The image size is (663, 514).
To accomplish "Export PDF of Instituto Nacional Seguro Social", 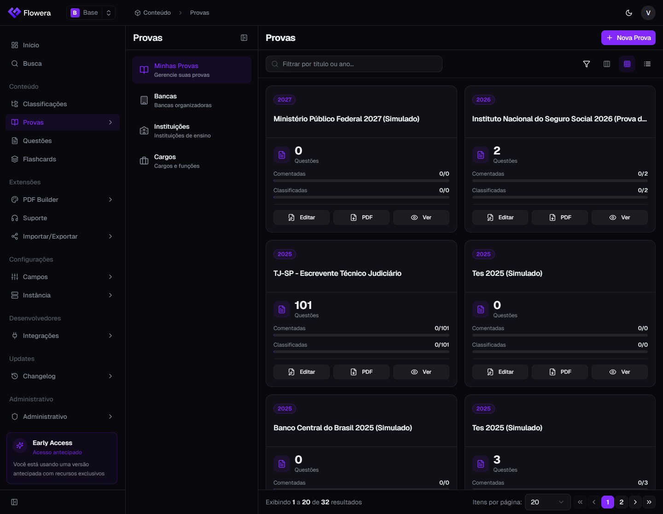I will point(560,217).
